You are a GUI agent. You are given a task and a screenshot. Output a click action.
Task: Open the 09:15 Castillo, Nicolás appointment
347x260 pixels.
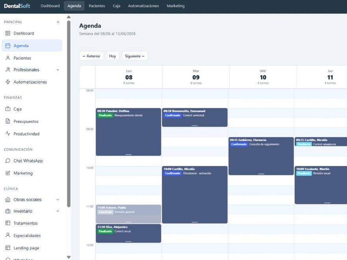click(321, 142)
